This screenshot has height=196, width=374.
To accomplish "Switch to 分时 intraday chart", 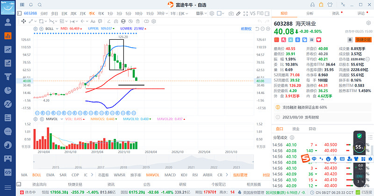I will [44, 14].
